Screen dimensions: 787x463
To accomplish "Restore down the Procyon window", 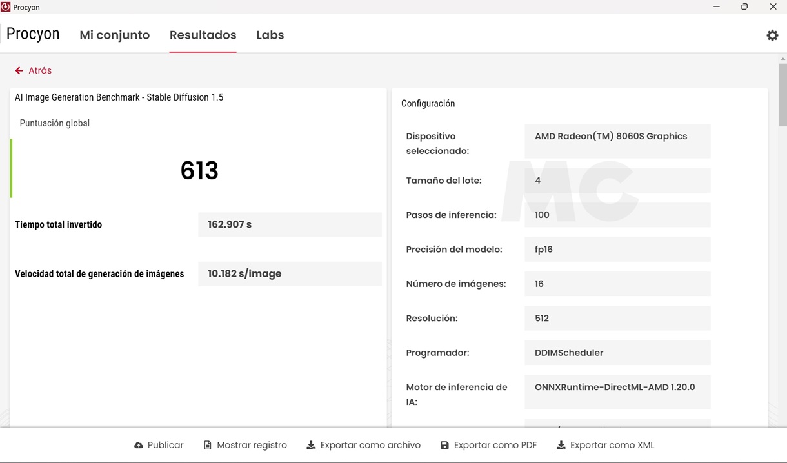I will pos(744,7).
